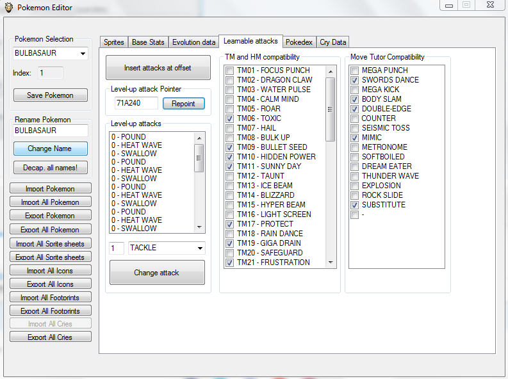508x379 pixels.
Task: Click the Level-up attack Pointer field
Action: (136, 104)
